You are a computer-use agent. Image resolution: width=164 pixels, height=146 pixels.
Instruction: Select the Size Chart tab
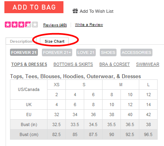[x=54, y=41]
